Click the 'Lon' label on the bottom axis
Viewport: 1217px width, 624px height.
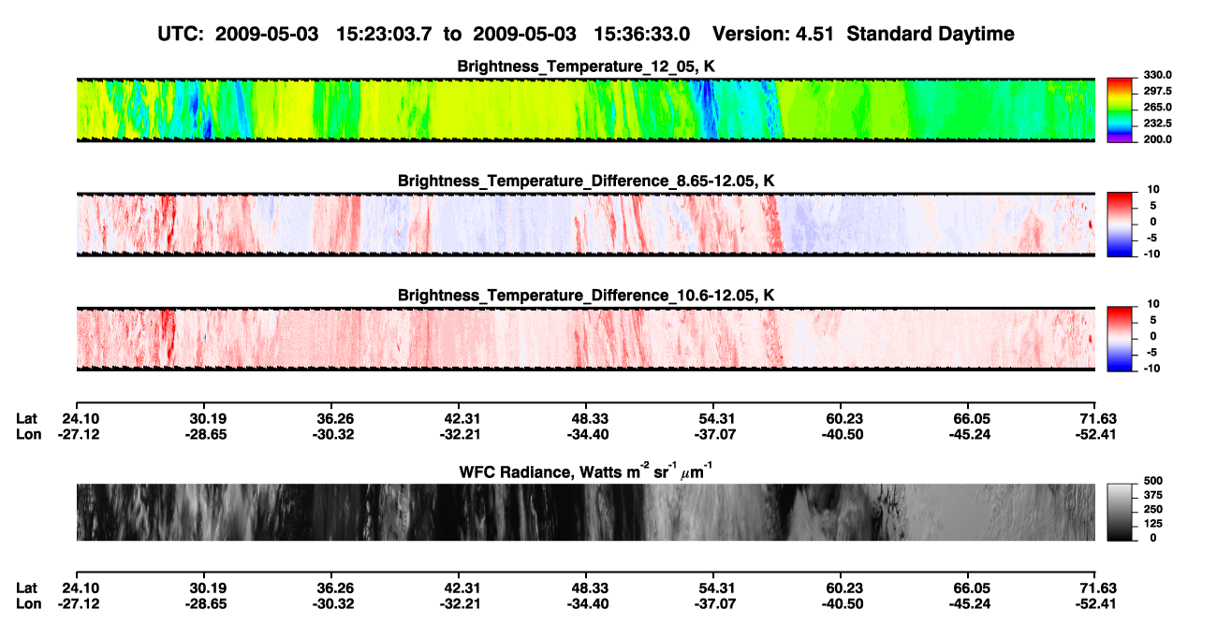click(x=28, y=603)
